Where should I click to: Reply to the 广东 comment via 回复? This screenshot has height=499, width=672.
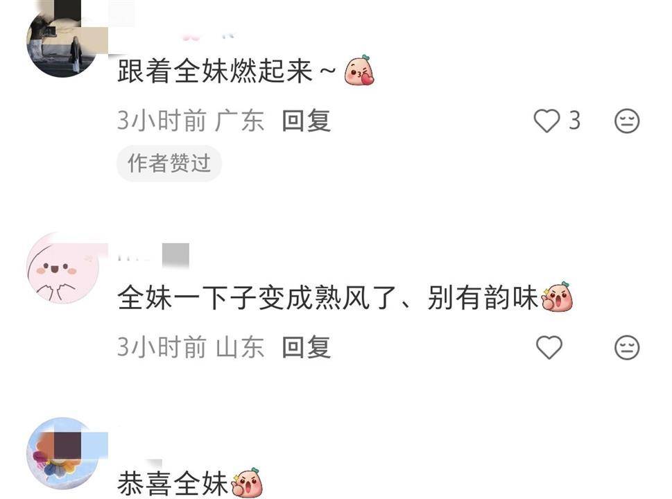coord(306,121)
